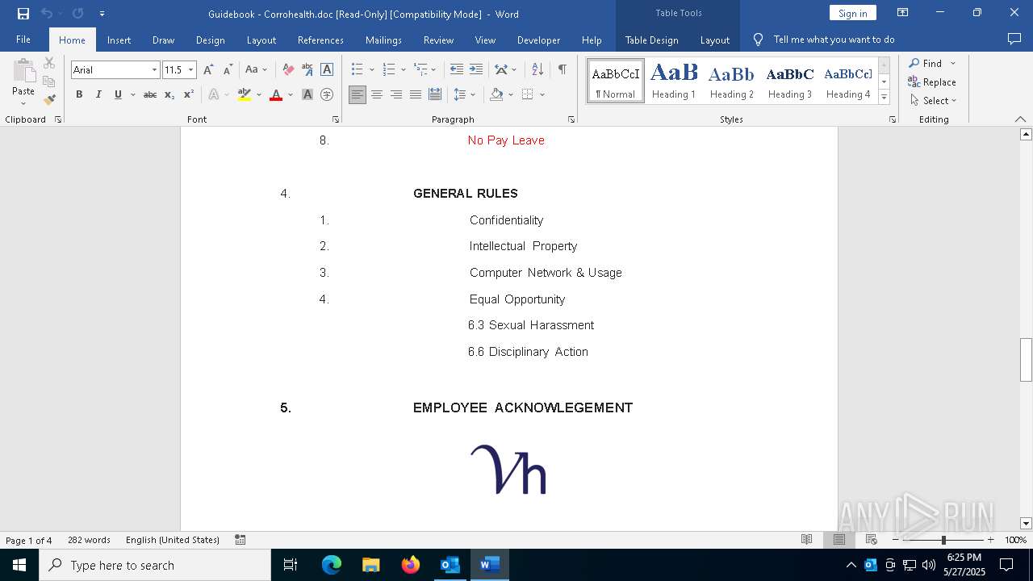This screenshot has height=581, width=1033.
Task: Switch to the Insert tab
Action: (119, 40)
